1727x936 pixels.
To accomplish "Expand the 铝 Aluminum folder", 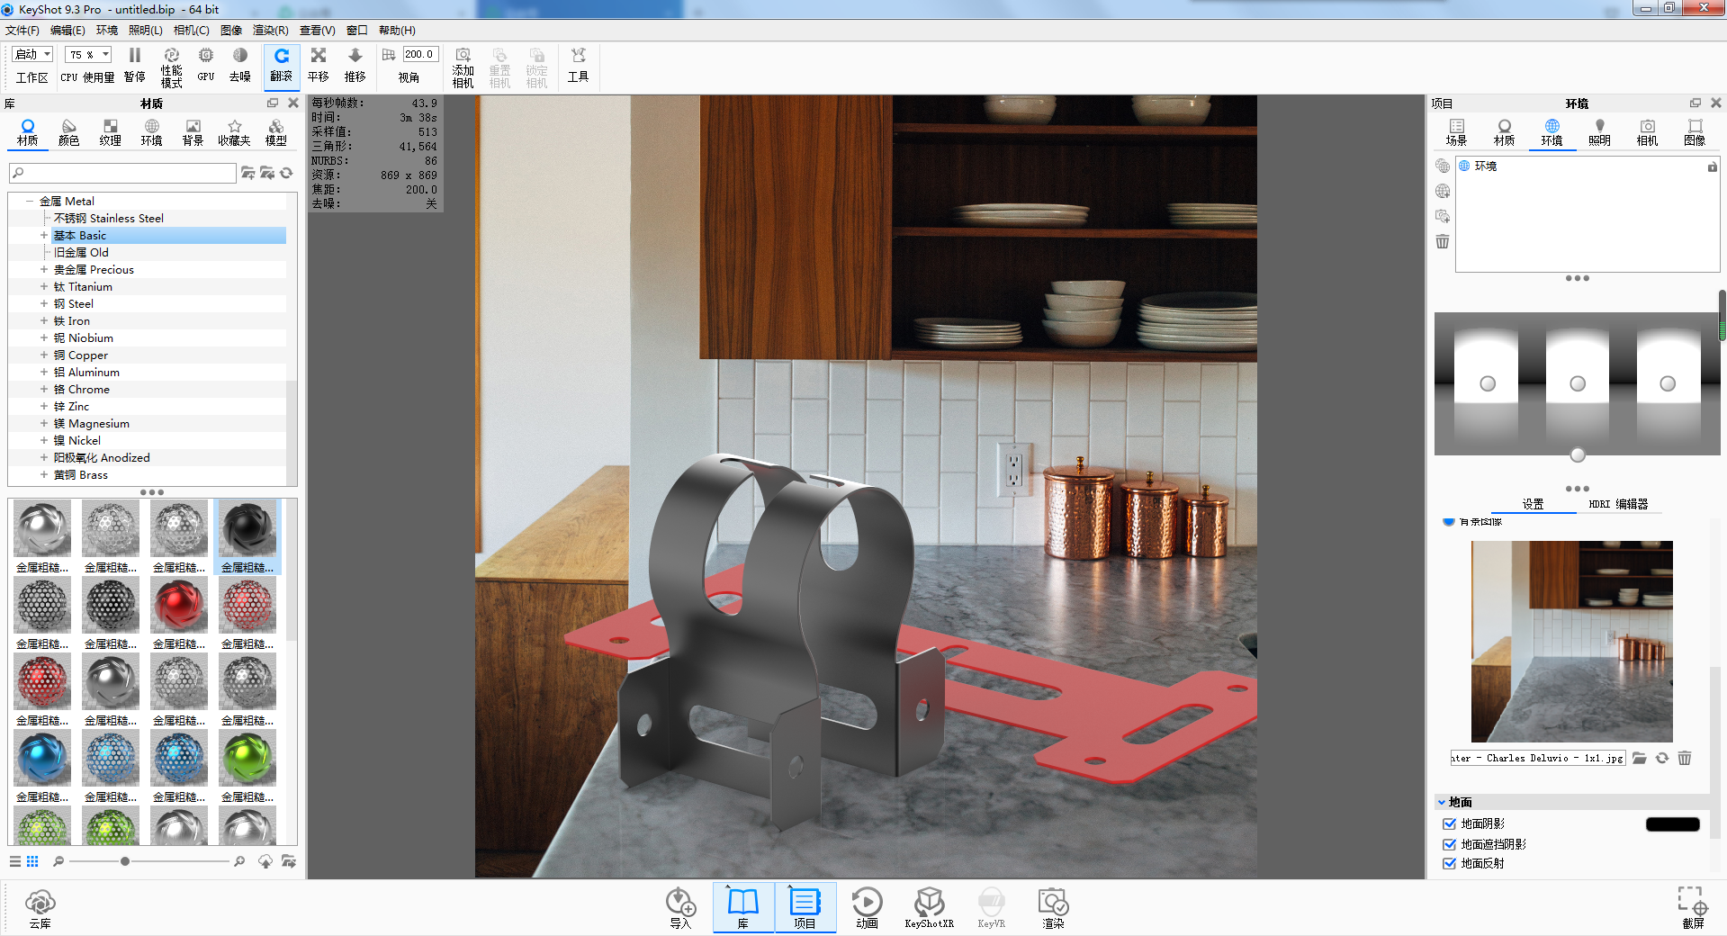I will (x=43, y=373).
